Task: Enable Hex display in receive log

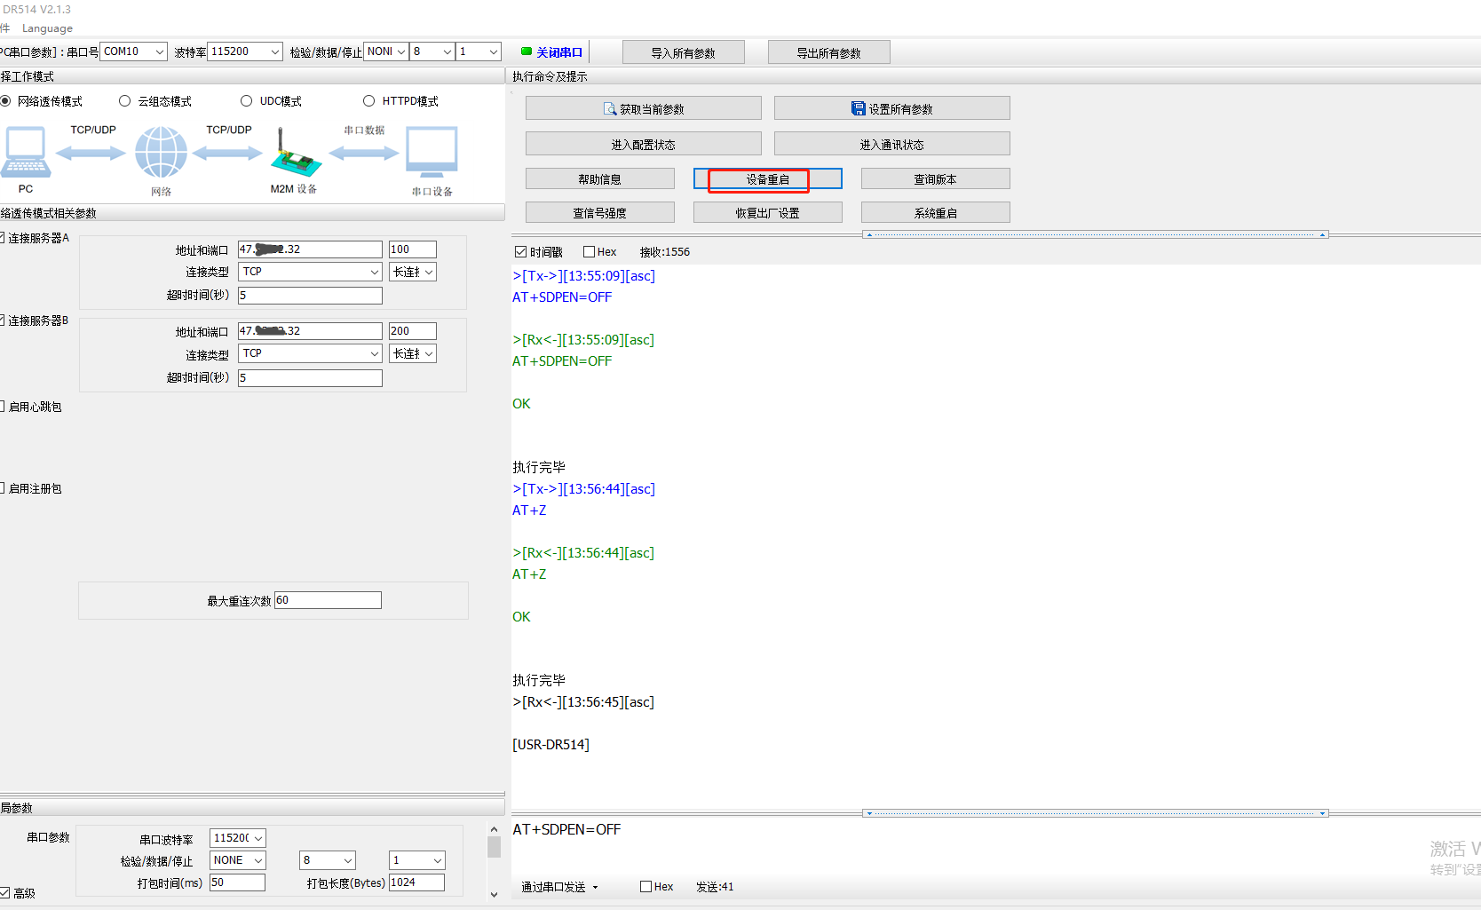Action: pos(589,252)
